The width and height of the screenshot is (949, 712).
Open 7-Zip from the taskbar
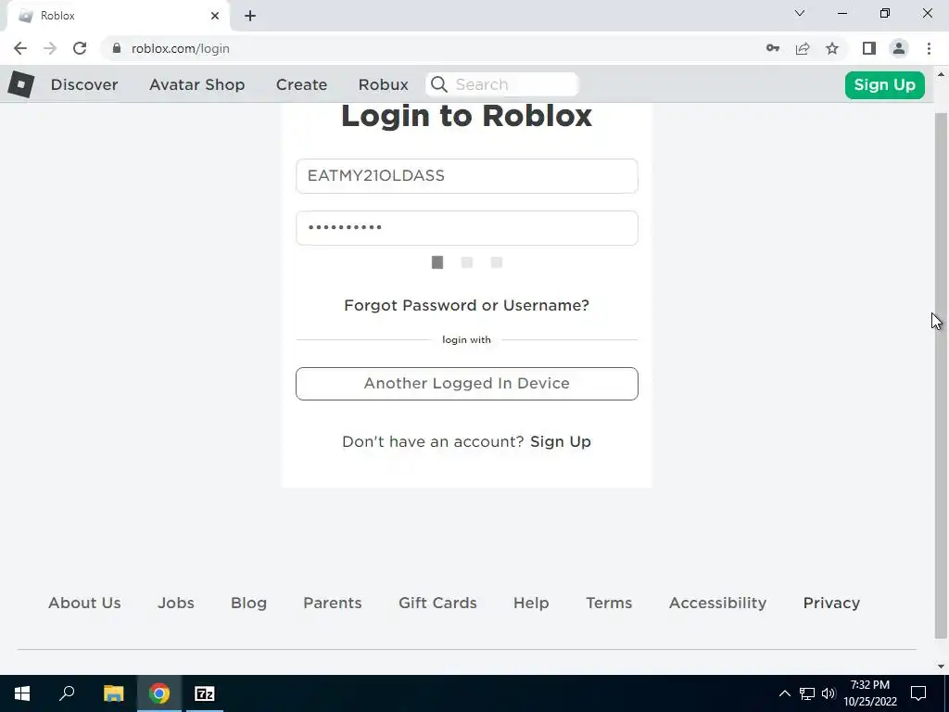click(x=205, y=693)
